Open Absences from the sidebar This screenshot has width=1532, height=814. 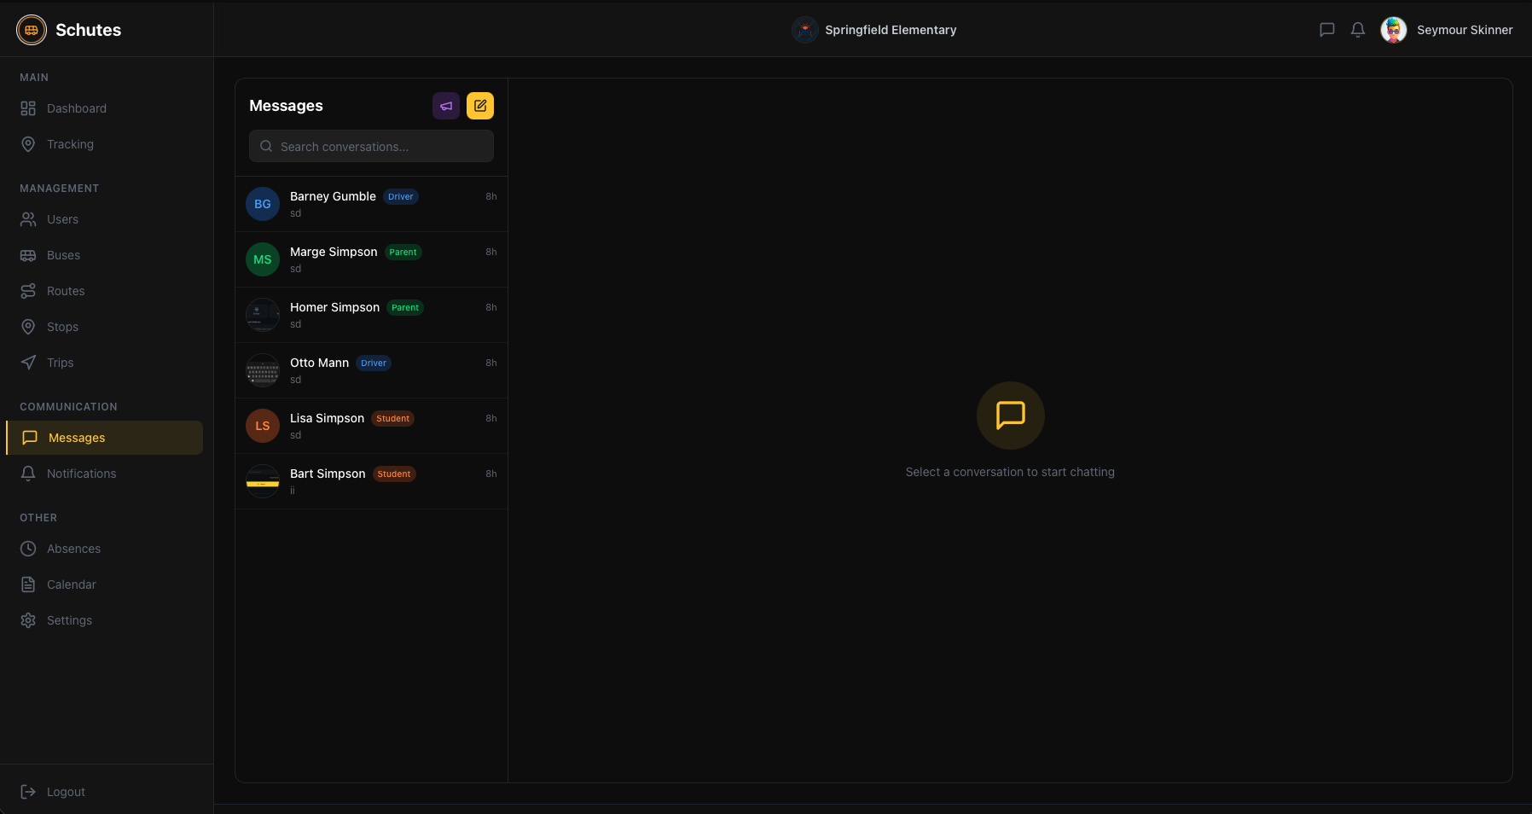pyautogui.click(x=73, y=549)
